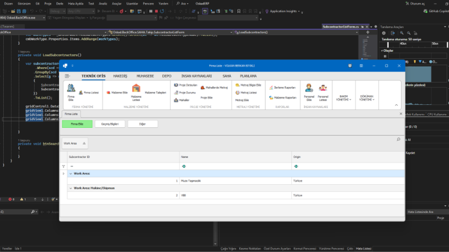
Task: Open the Oskad.BackOffice.exe process dropdown
Action: 22,18
